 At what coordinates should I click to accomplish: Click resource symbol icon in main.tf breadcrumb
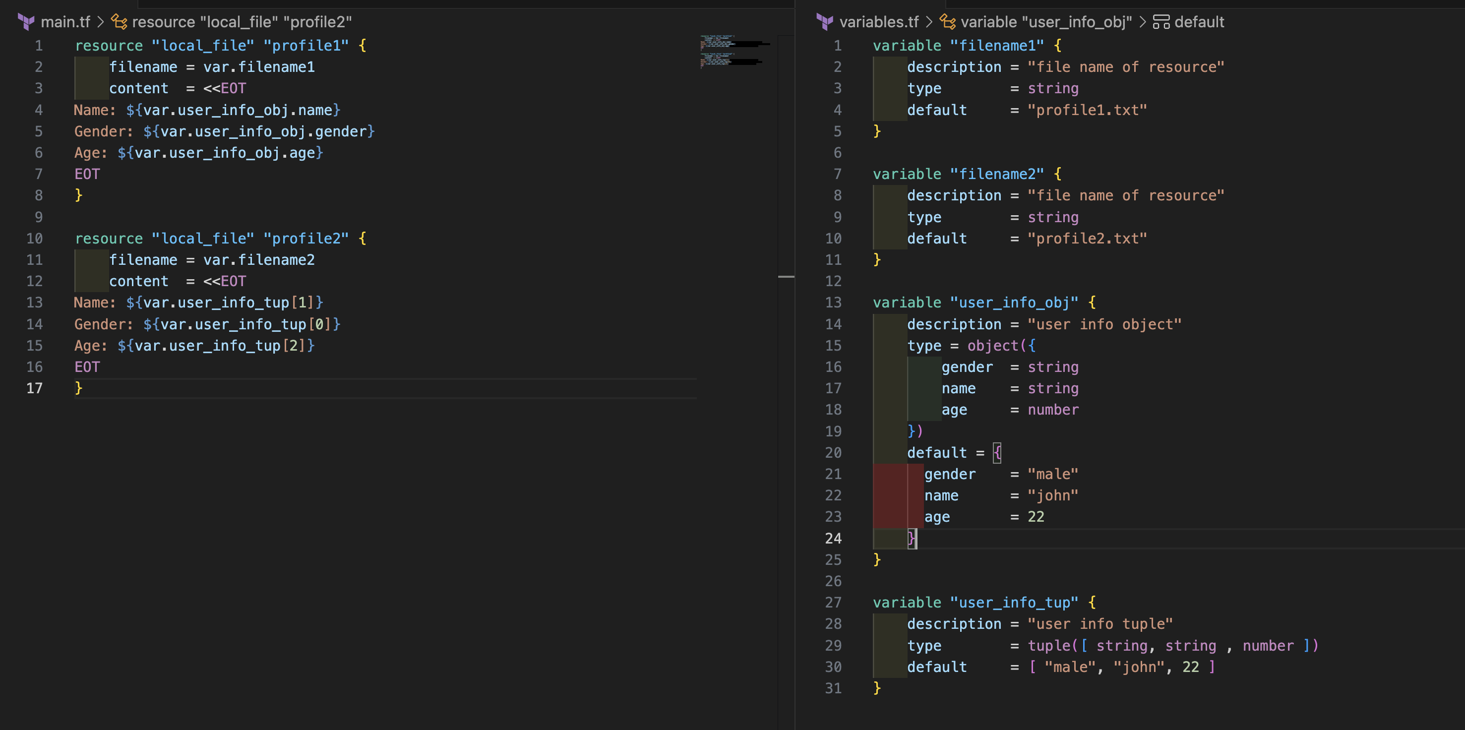(x=119, y=22)
